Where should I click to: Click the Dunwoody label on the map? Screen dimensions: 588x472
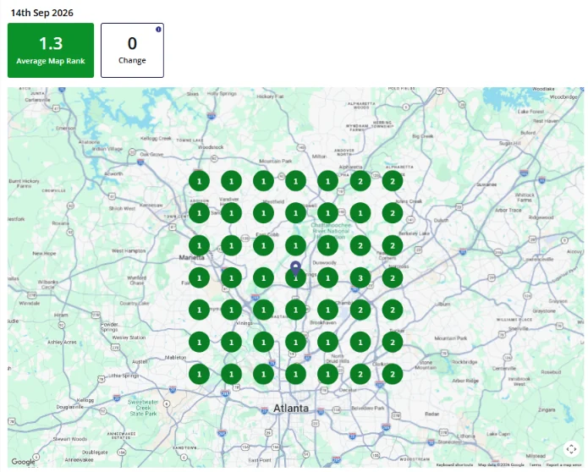point(324,263)
